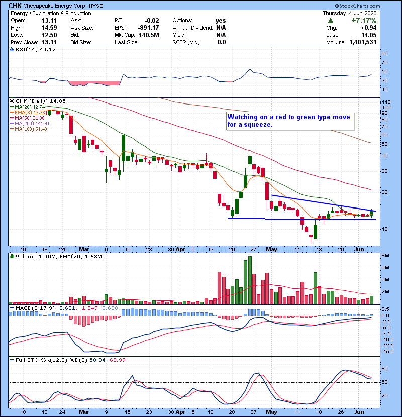Click the 90 tick on the RSI axis

384,54
